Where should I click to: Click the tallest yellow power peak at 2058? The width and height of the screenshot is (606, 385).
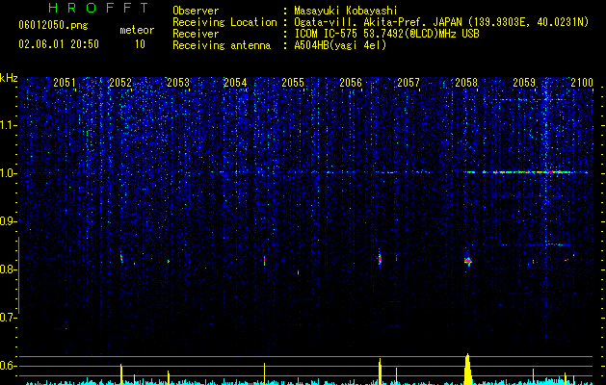click(467, 369)
